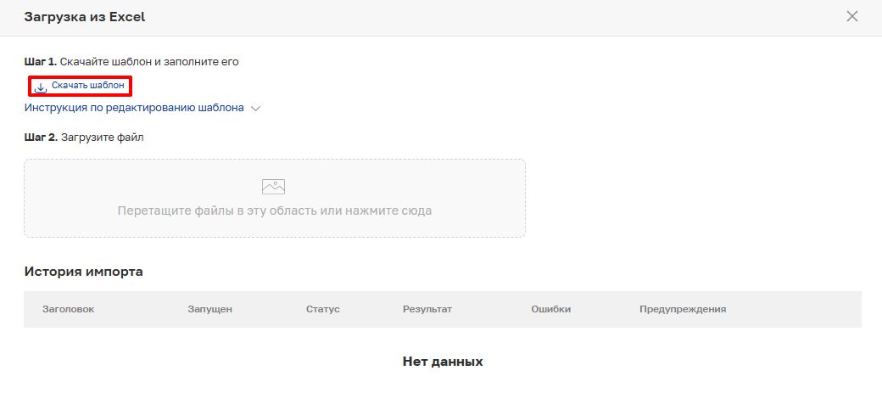Click the Статус column header
The width and height of the screenshot is (882, 410).
(322, 309)
